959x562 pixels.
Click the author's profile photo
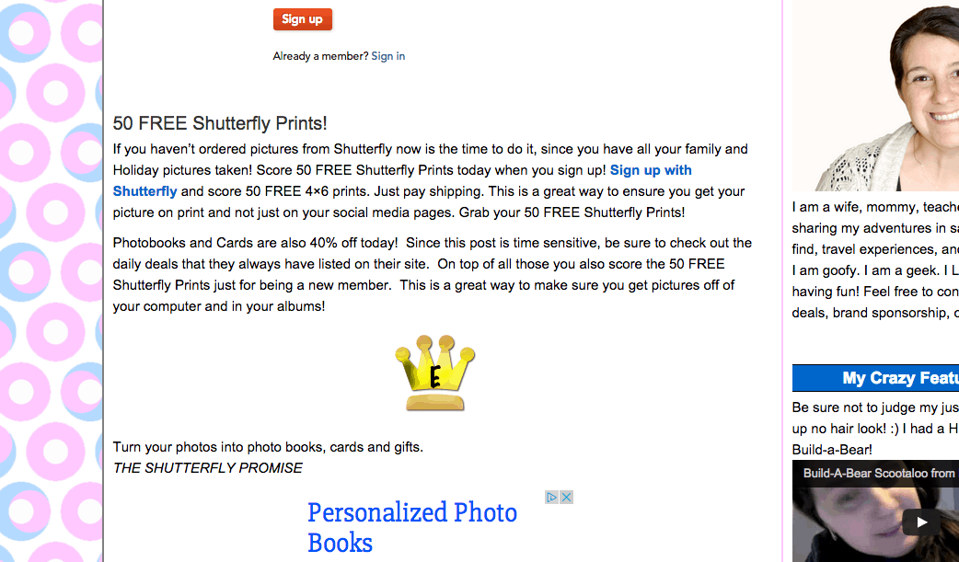pos(876,96)
